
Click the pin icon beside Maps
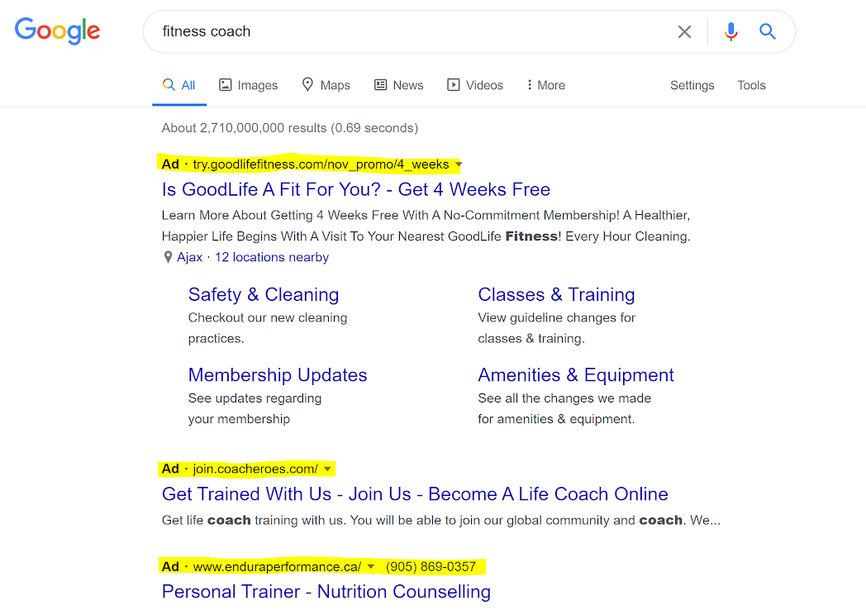pyautogui.click(x=305, y=84)
